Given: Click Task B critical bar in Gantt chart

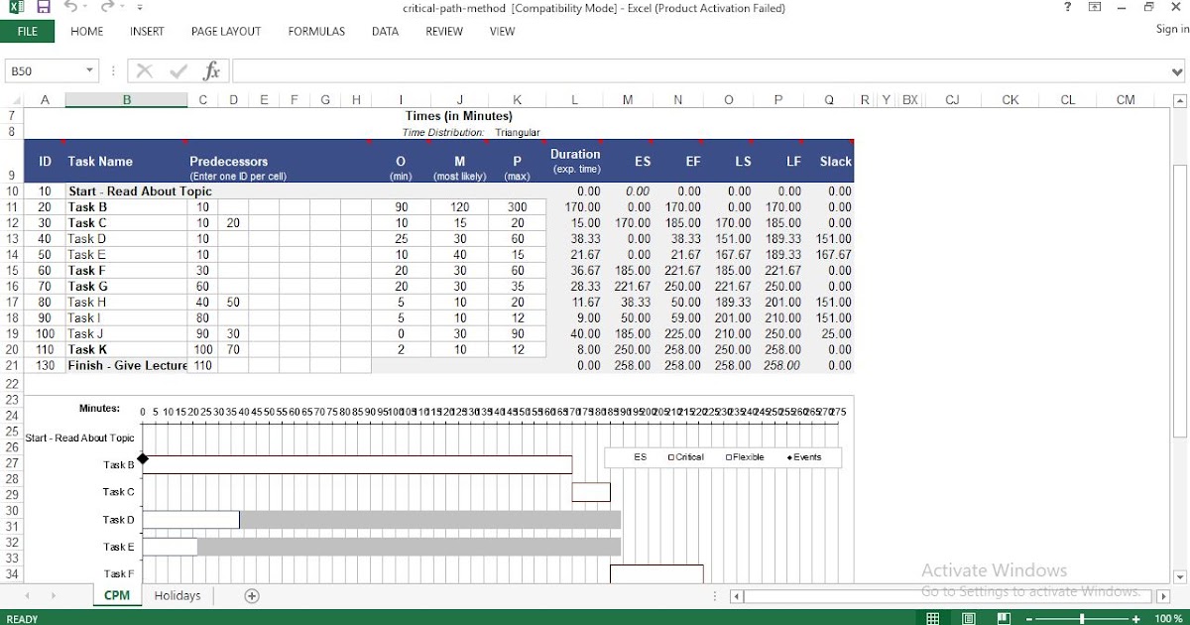Looking at the screenshot, I should coord(357,464).
